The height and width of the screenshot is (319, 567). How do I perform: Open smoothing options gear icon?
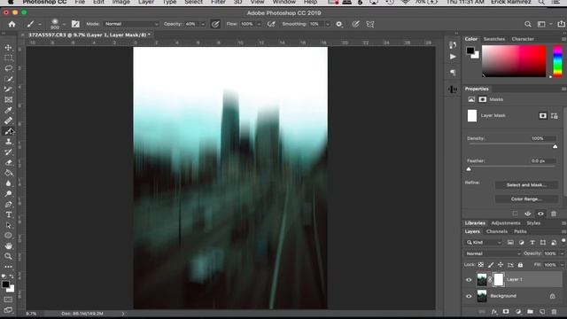(338, 24)
